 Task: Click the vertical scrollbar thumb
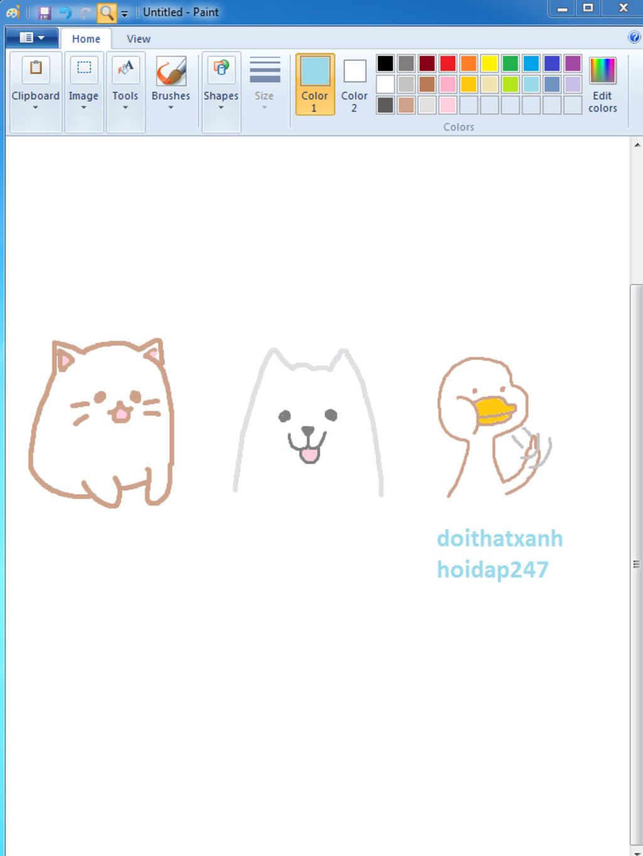tap(637, 563)
